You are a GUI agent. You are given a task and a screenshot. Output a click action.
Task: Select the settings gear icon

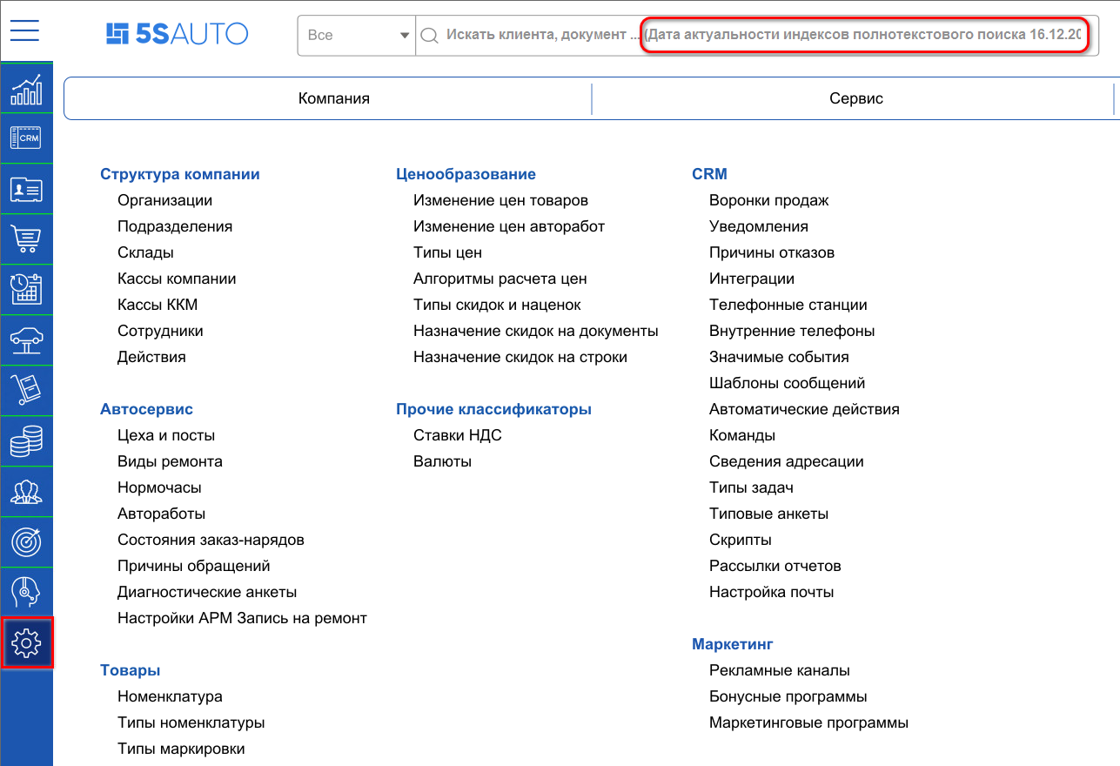point(26,642)
